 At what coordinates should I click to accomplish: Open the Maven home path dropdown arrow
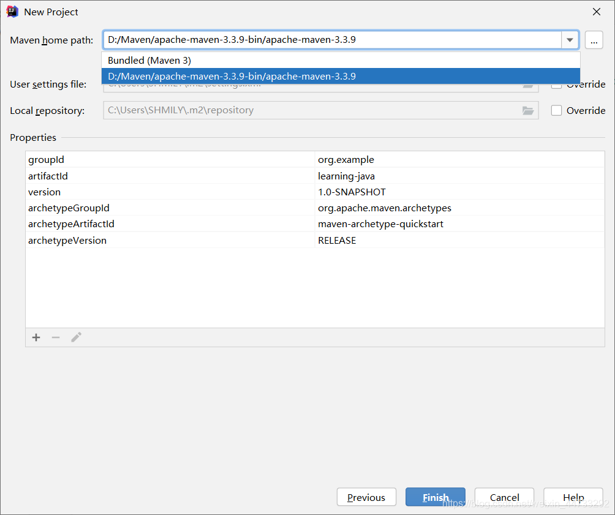570,40
